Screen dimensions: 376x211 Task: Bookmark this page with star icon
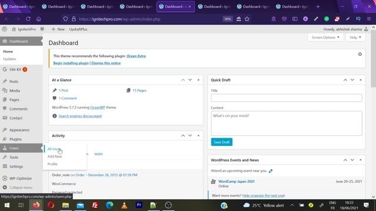(247, 19)
